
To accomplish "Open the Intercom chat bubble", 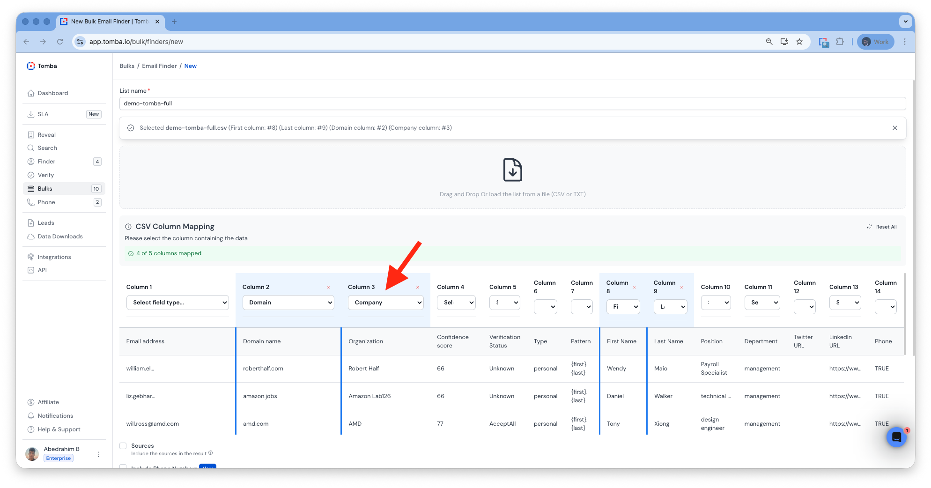I will coord(896,437).
